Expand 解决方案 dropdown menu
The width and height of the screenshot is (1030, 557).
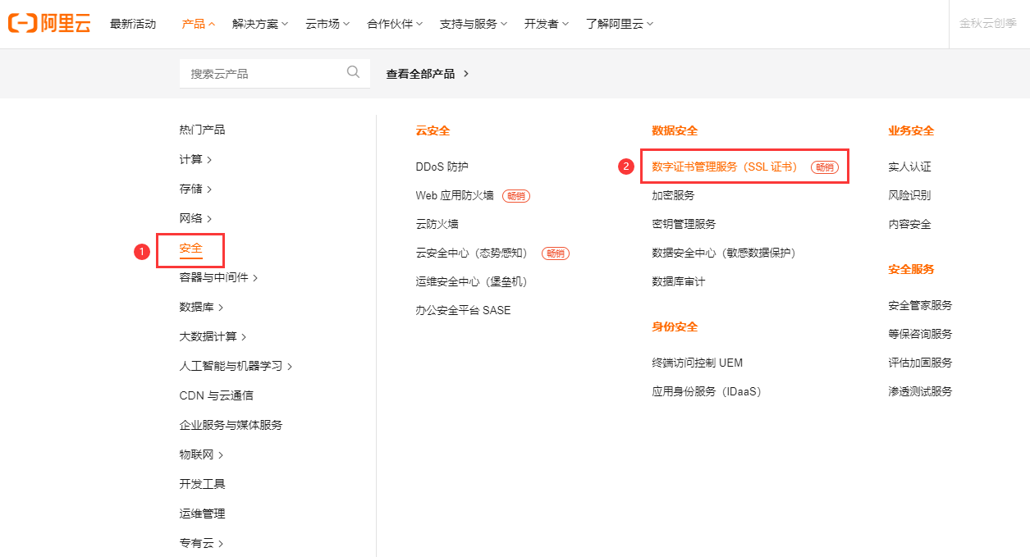tap(260, 24)
